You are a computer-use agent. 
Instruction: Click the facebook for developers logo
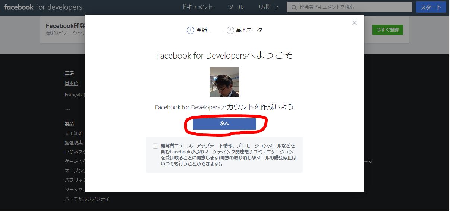point(43,7)
